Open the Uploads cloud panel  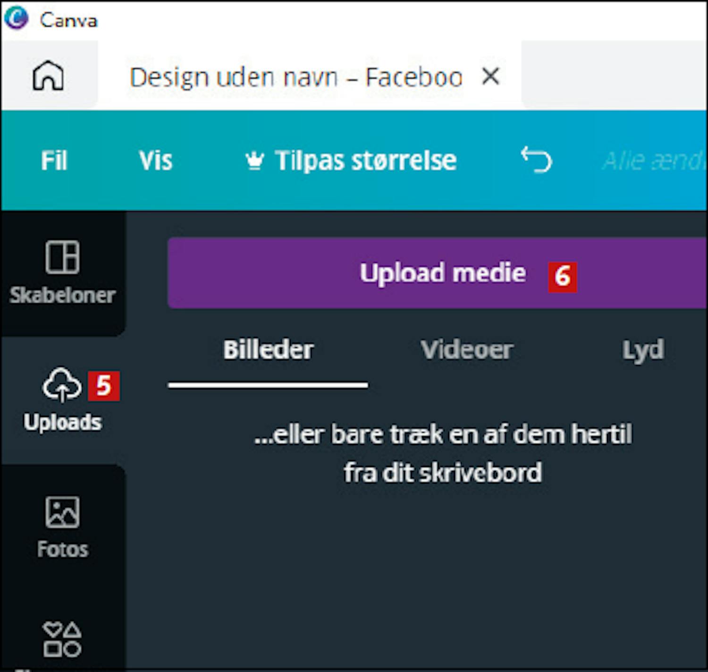coord(62,399)
